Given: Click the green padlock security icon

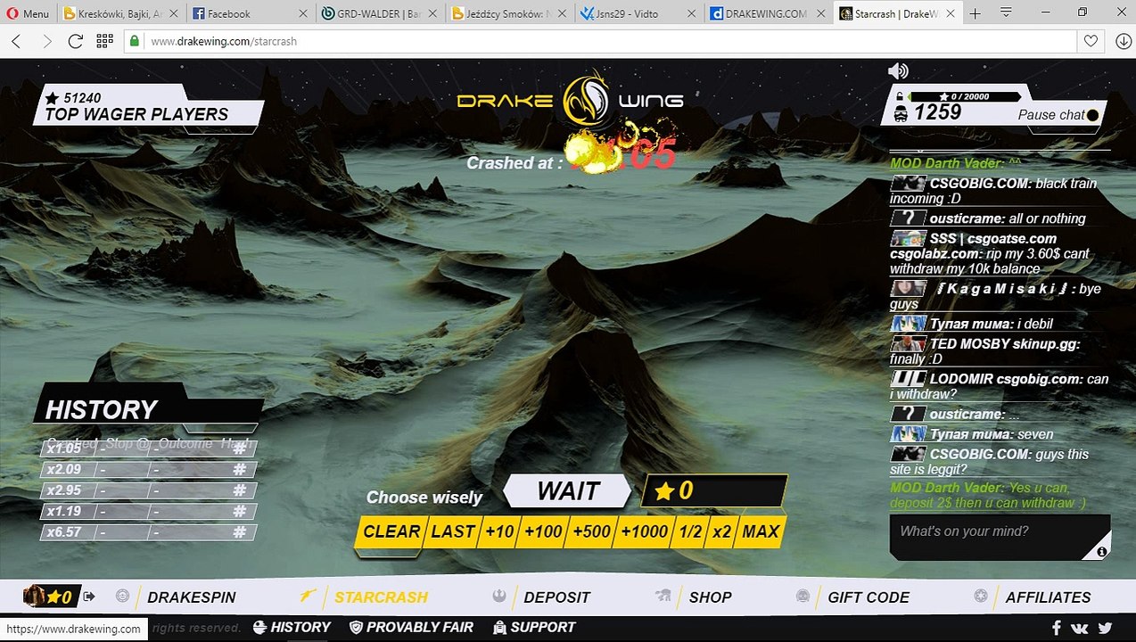Looking at the screenshot, I should click(135, 41).
